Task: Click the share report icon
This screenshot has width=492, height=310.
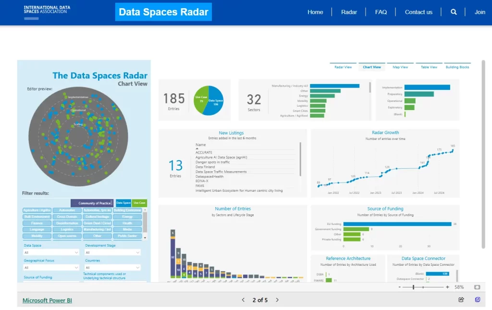Action: [x=461, y=300]
